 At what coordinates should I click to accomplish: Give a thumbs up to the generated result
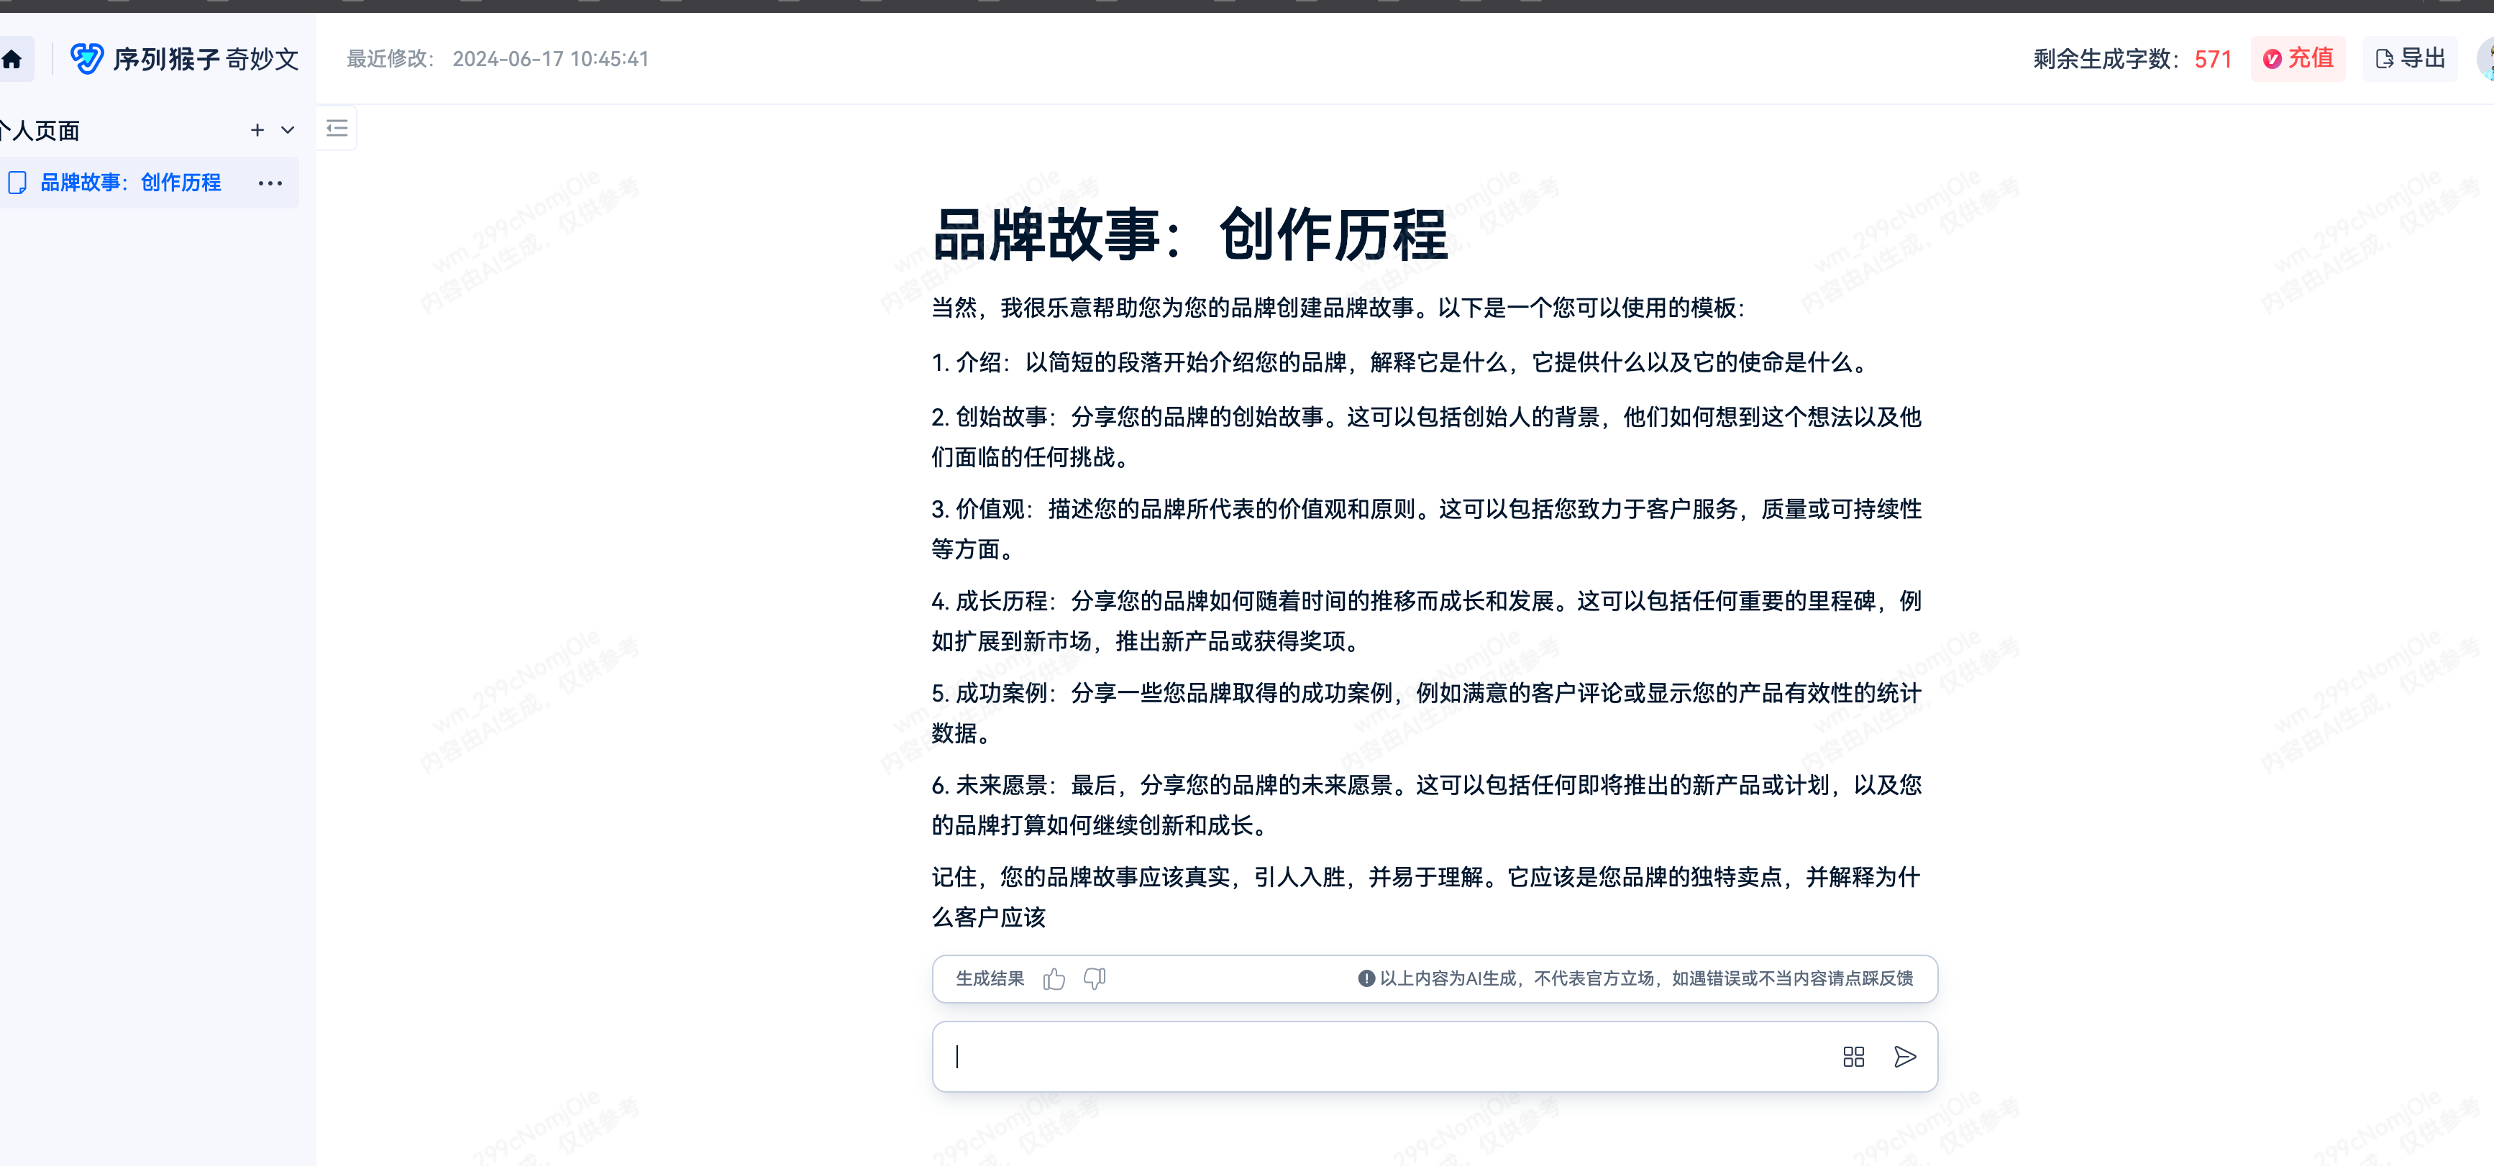pos(1054,979)
